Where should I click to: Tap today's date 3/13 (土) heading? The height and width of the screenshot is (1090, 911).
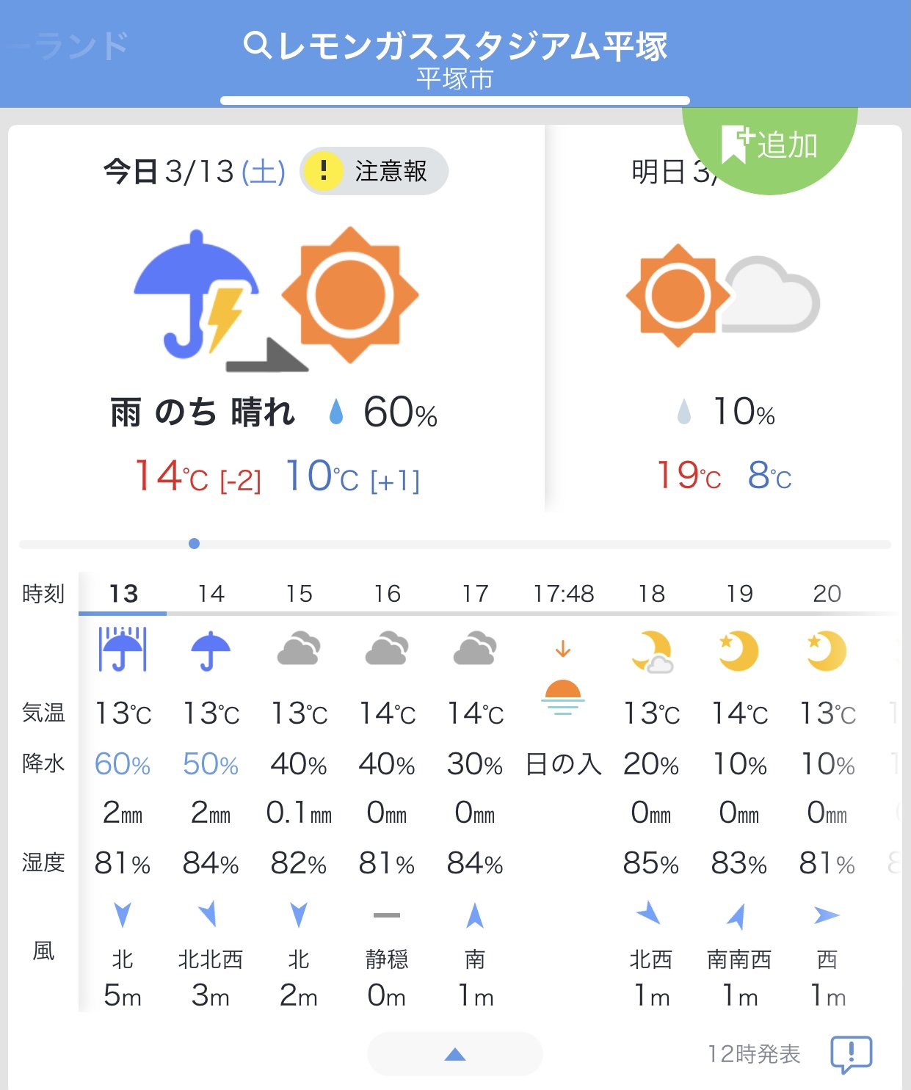(195, 172)
